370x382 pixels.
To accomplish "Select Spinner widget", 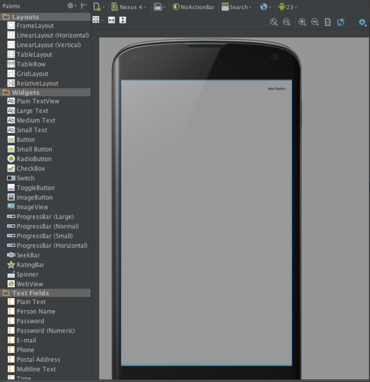I will 45,274.
